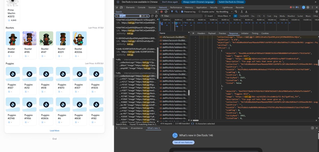Activate the inspect element picker icon

pyautogui.click(x=117, y=7)
